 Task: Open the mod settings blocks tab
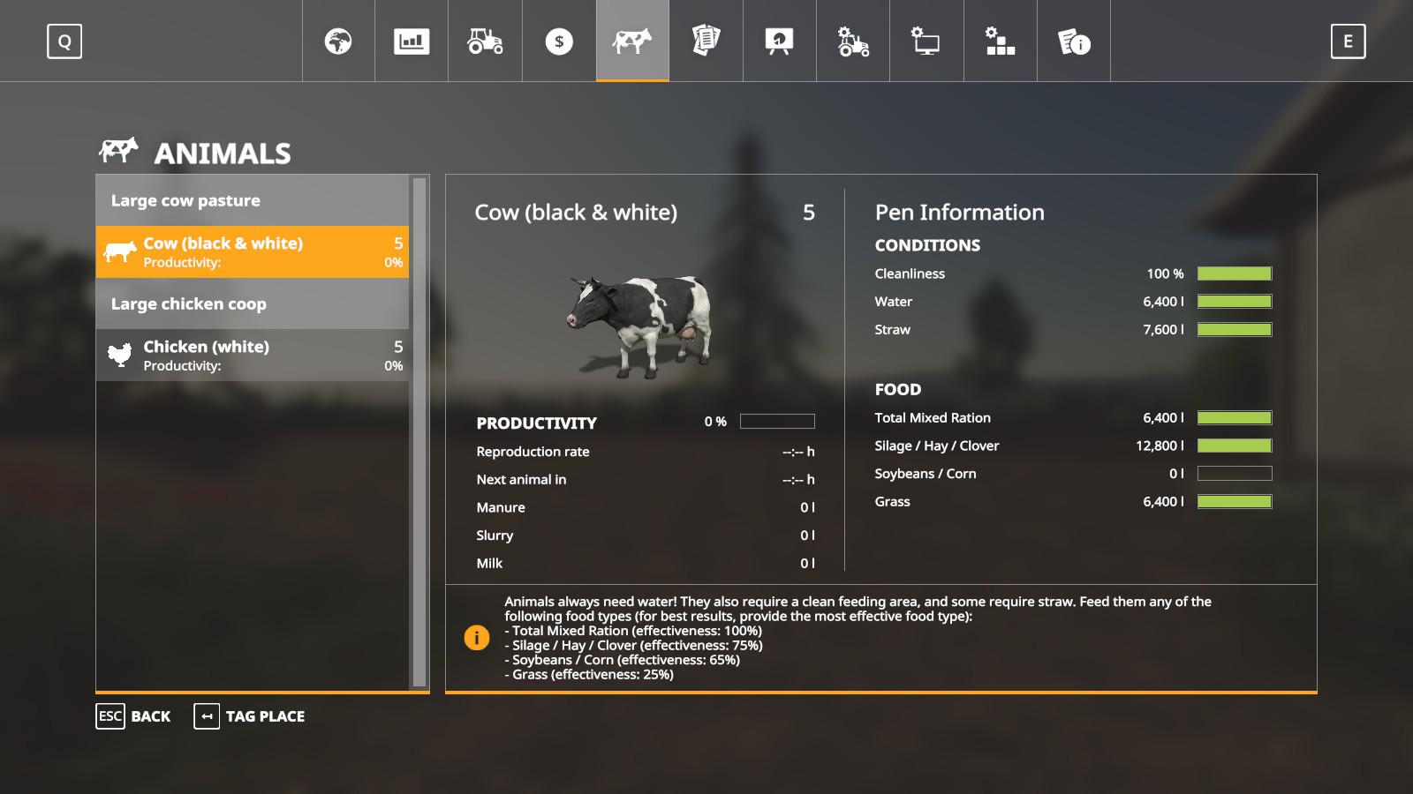(1000, 41)
